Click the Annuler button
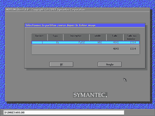Screen dimensions: 155x116 click(110, 64)
